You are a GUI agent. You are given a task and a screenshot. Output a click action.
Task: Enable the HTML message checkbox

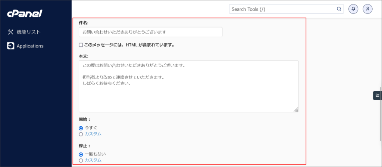tap(81, 45)
